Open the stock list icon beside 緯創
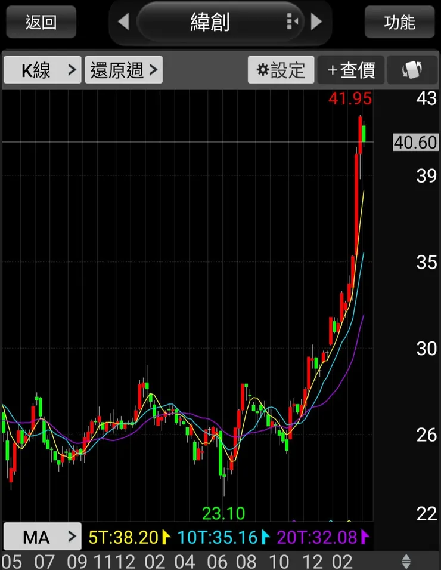 coord(292,22)
